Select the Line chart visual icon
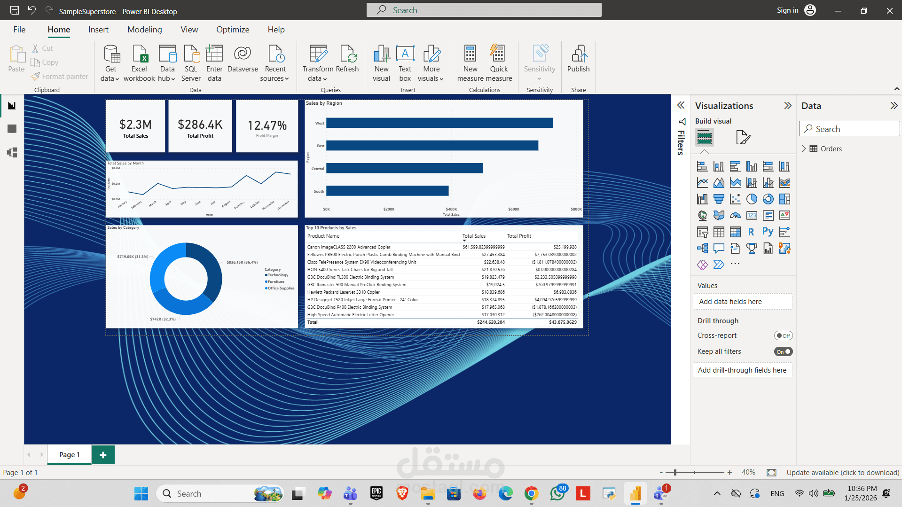This screenshot has height=507, width=902. click(x=702, y=183)
